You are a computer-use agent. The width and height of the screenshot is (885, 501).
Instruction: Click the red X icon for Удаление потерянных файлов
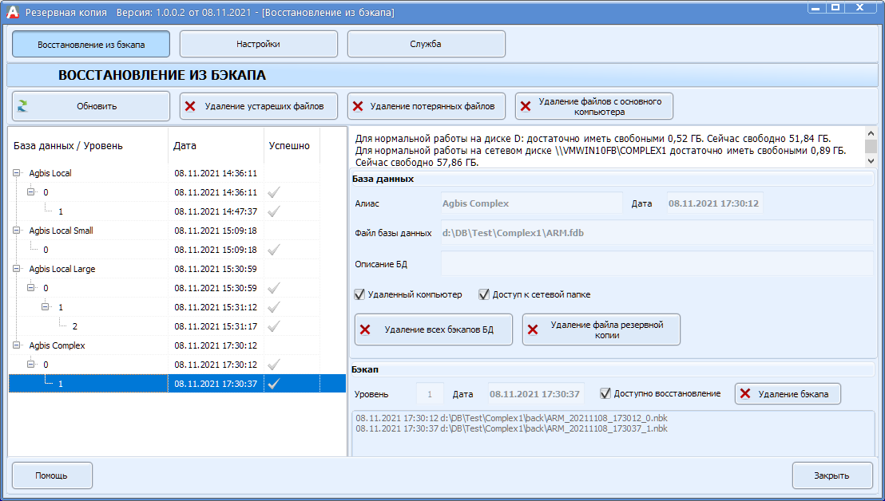[358, 107]
